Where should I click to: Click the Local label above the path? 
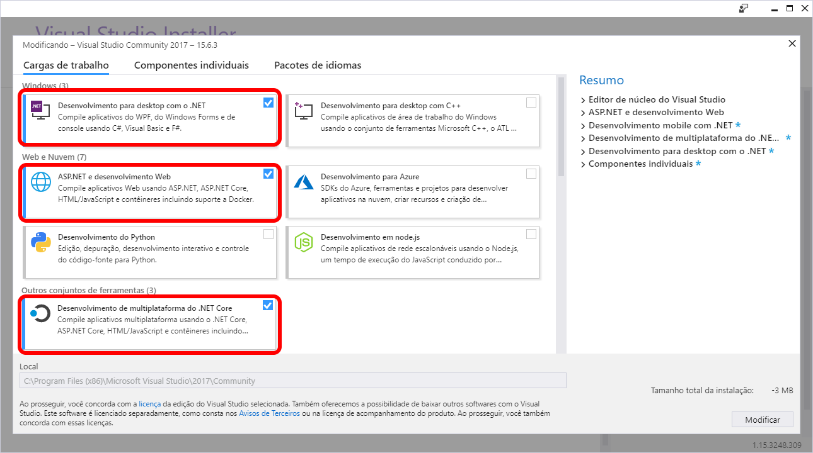(29, 366)
